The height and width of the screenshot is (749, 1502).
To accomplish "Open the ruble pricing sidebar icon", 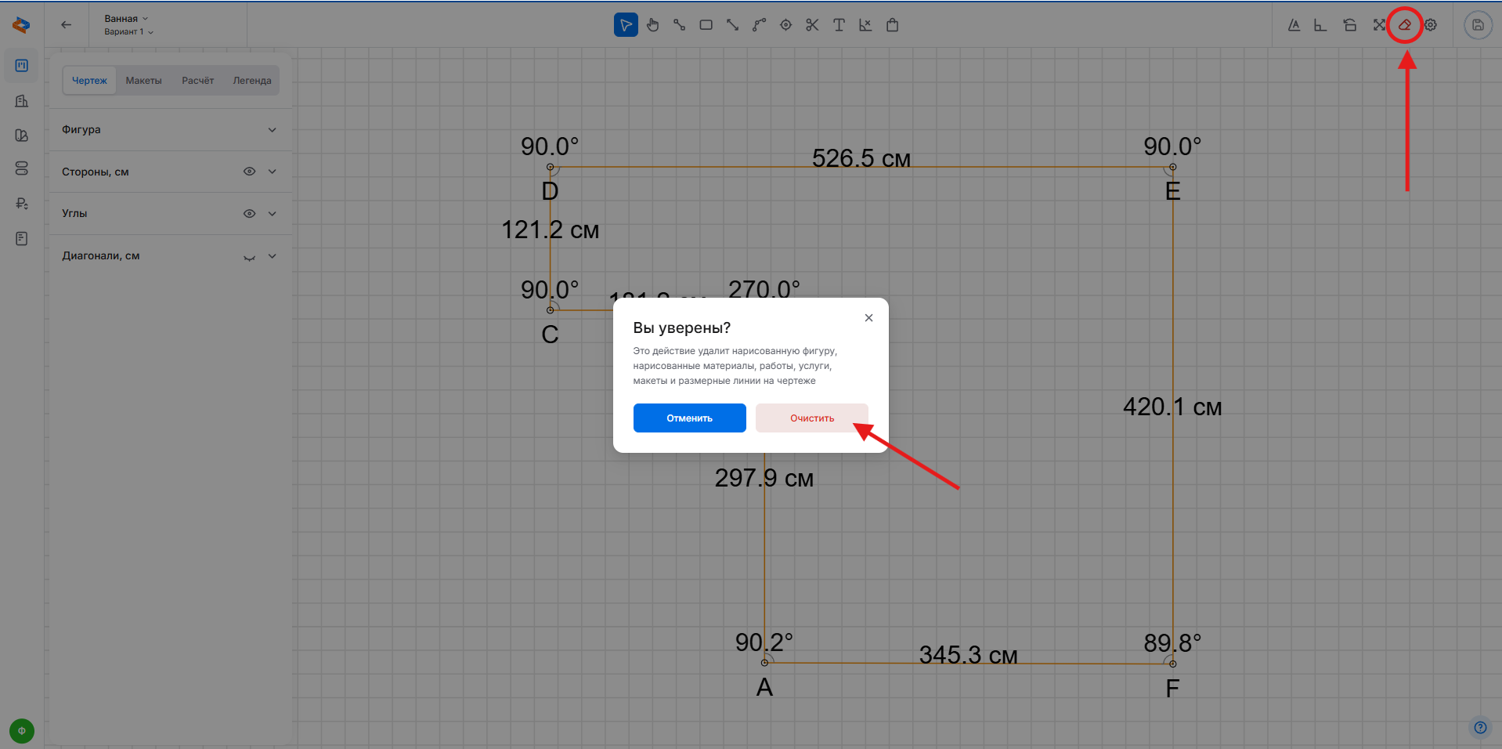I will pyautogui.click(x=22, y=204).
